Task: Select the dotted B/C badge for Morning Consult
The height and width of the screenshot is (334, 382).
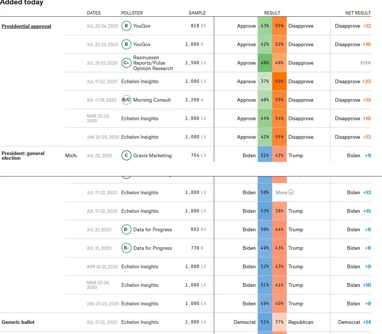Action: pos(126,100)
